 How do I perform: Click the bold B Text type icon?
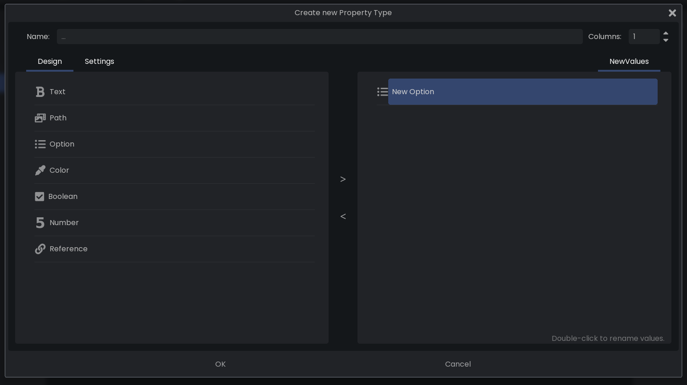pos(40,92)
